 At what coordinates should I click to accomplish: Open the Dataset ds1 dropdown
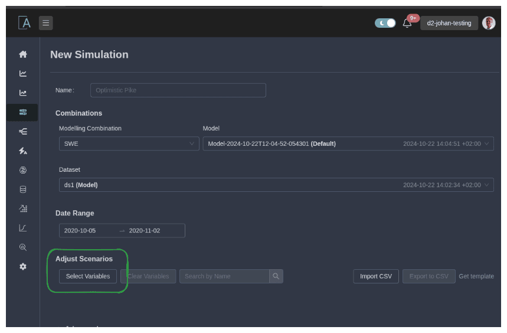(276, 185)
